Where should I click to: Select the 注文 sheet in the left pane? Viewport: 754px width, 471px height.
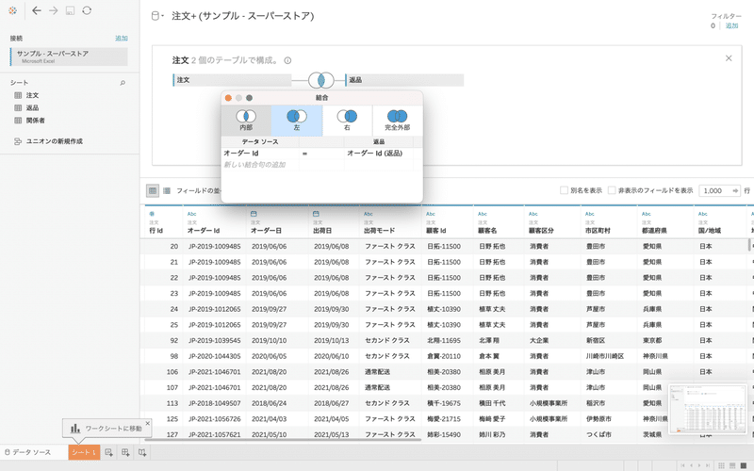tap(32, 95)
